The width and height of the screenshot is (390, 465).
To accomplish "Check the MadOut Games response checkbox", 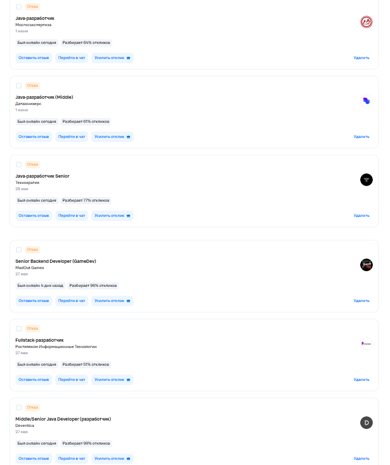I will coord(19,249).
